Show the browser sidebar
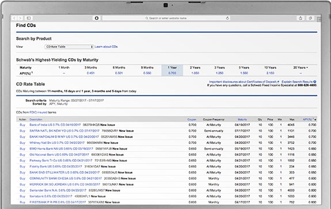Image resolution: width=331 pixels, height=209 pixels. pos(29,18)
